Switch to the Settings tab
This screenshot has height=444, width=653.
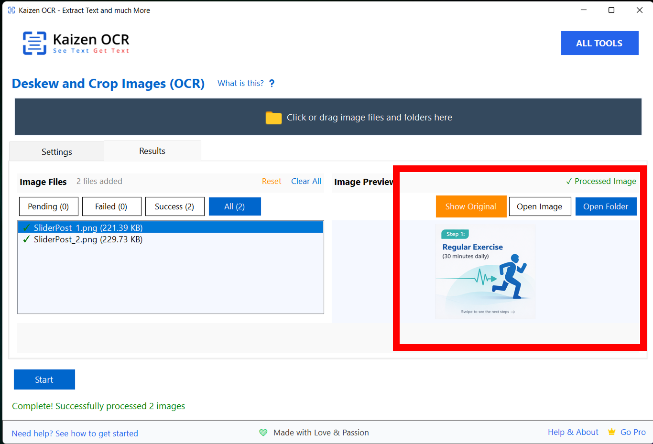click(x=56, y=152)
